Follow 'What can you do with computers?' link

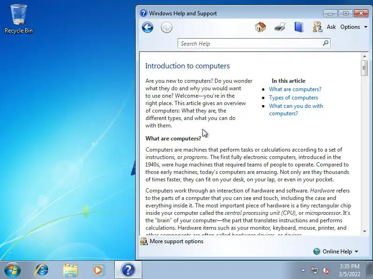click(x=296, y=110)
